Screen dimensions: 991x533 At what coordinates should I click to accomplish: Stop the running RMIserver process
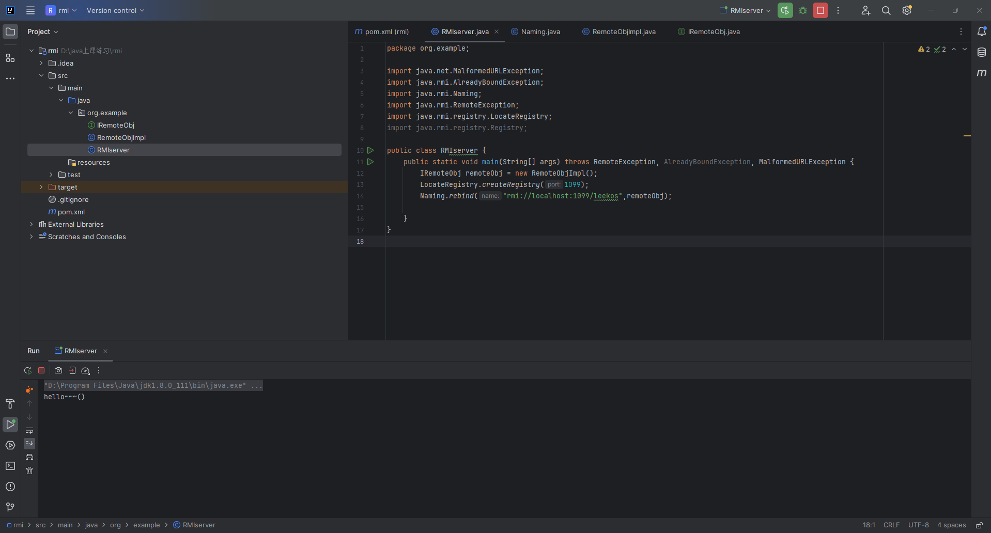pyautogui.click(x=820, y=10)
